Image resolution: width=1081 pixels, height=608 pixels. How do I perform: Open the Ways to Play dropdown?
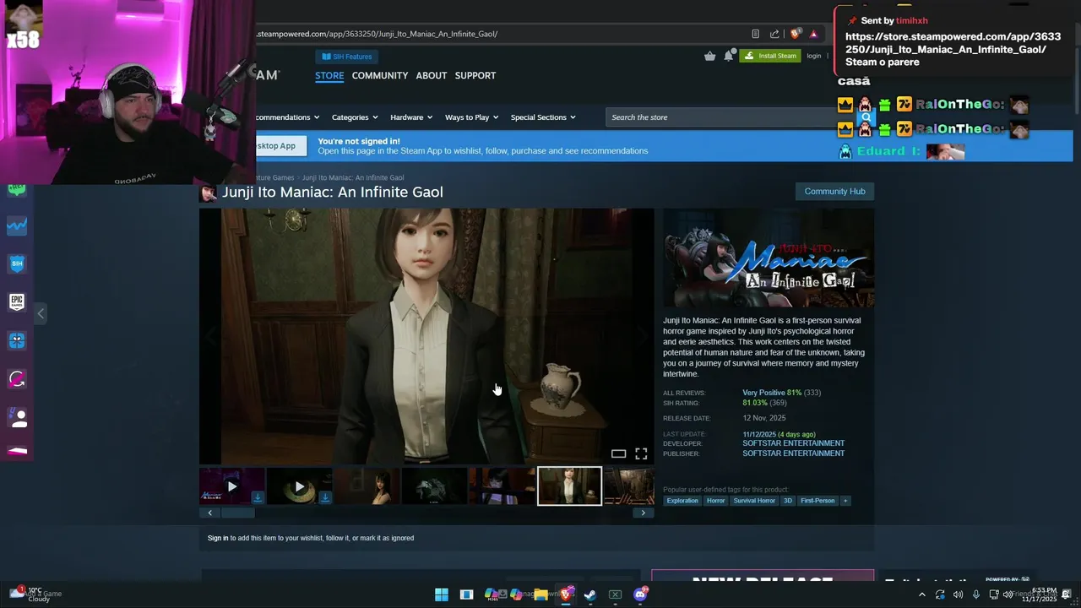471,117
